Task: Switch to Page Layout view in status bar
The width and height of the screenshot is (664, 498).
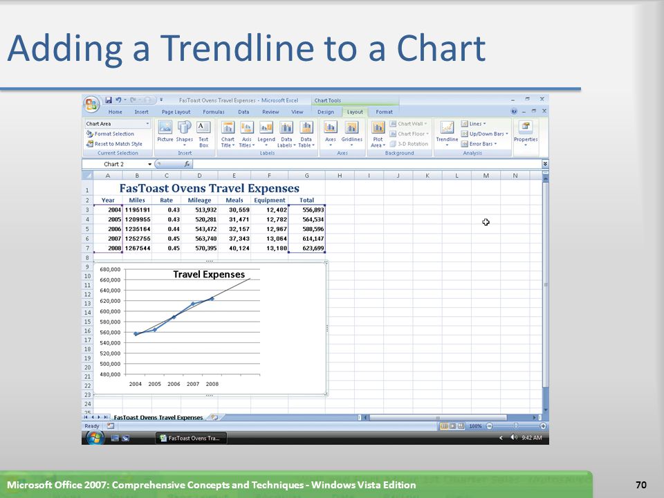Action: coord(452,426)
